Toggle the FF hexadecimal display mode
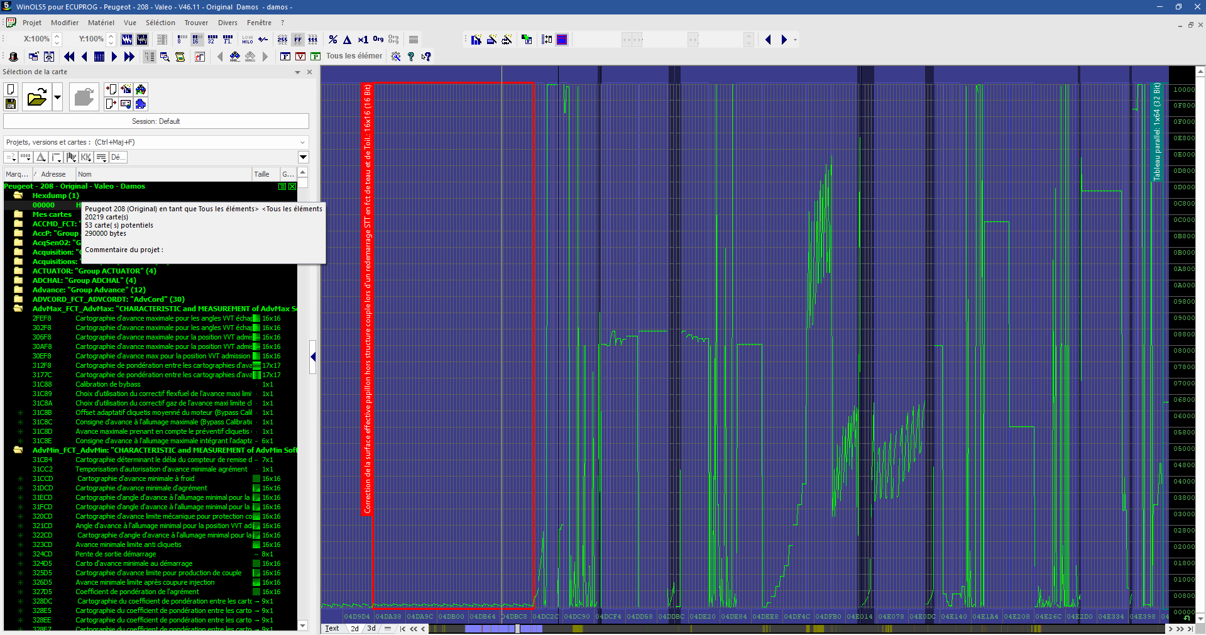Viewport: 1206px width, 635px height. (298, 40)
